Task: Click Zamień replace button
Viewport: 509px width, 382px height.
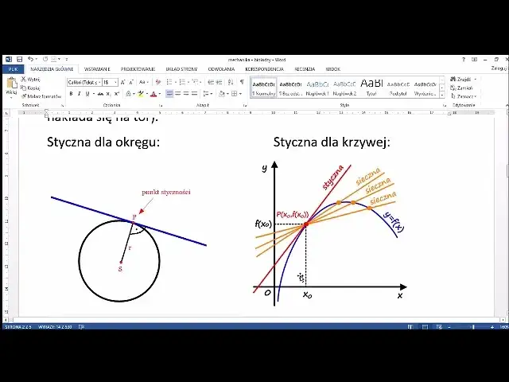Action: pyautogui.click(x=461, y=88)
